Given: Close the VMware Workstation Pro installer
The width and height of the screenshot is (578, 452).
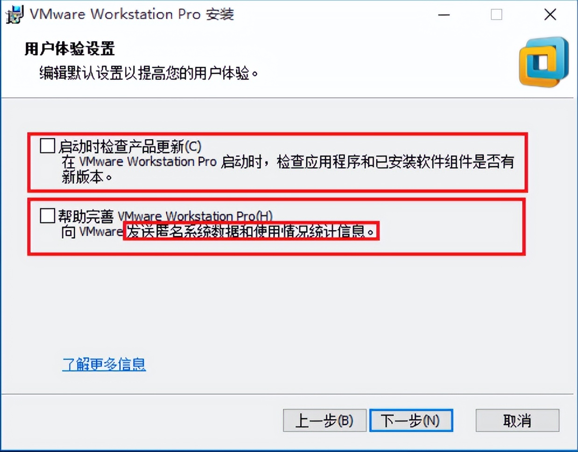Looking at the screenshot, I should point(550,14).
